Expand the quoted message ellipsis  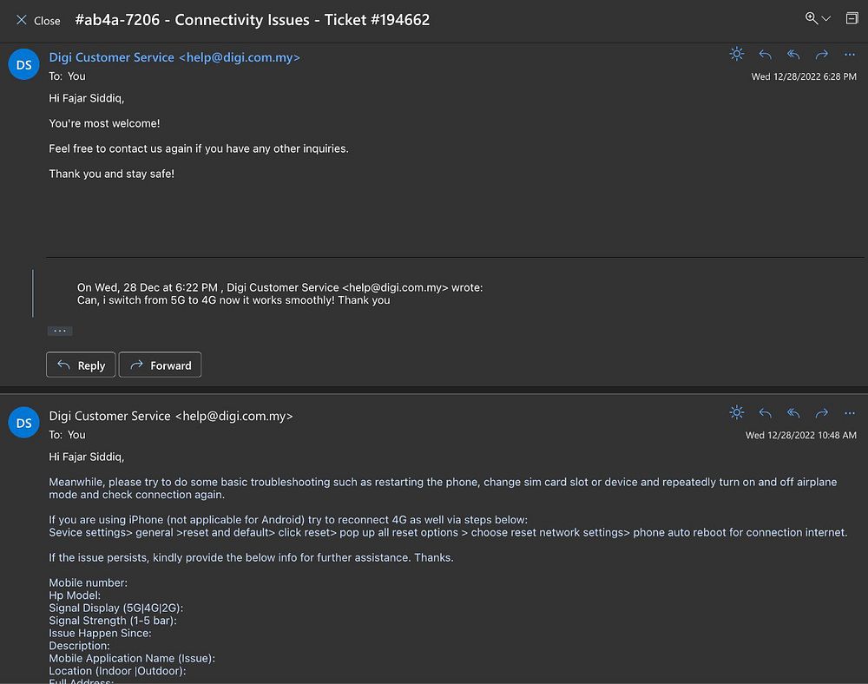click(x=60, y=331)
